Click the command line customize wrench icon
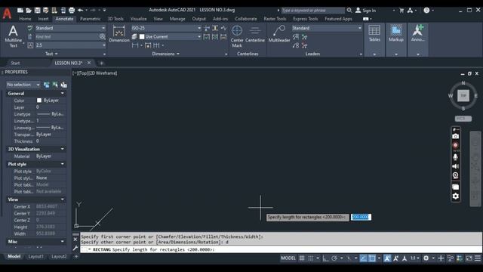The width and height of the screenshot is (483, 272). coord(75,248)
